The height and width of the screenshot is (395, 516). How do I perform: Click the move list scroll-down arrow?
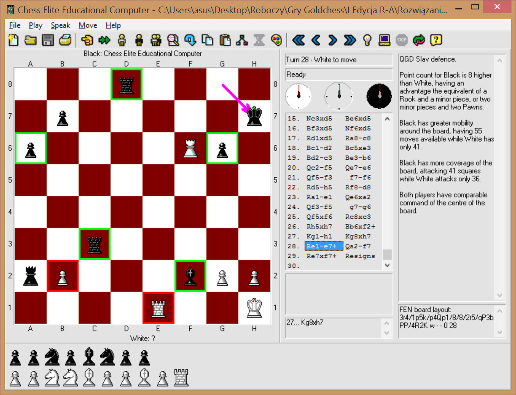tap(387, 265)
